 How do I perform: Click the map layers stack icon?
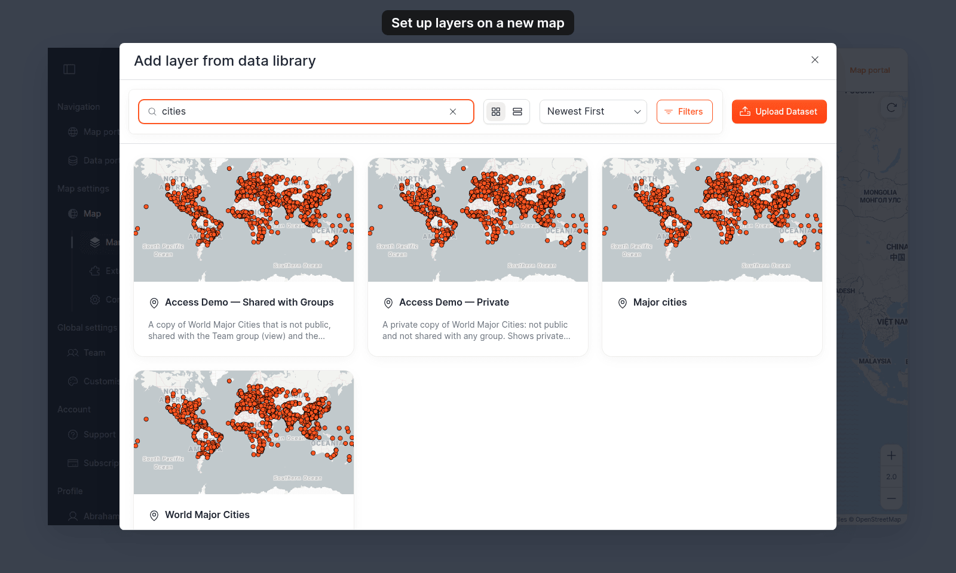click(x=95, y=242)
